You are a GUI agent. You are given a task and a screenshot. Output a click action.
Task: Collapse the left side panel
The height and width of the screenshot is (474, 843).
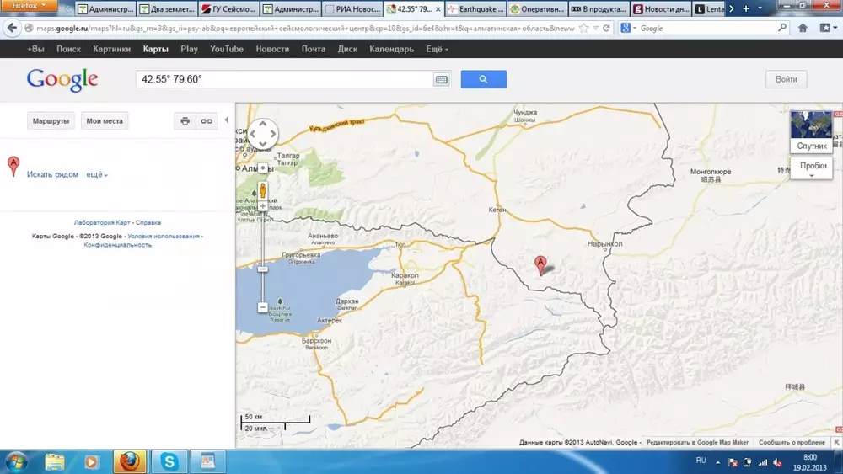pos(226,120)
